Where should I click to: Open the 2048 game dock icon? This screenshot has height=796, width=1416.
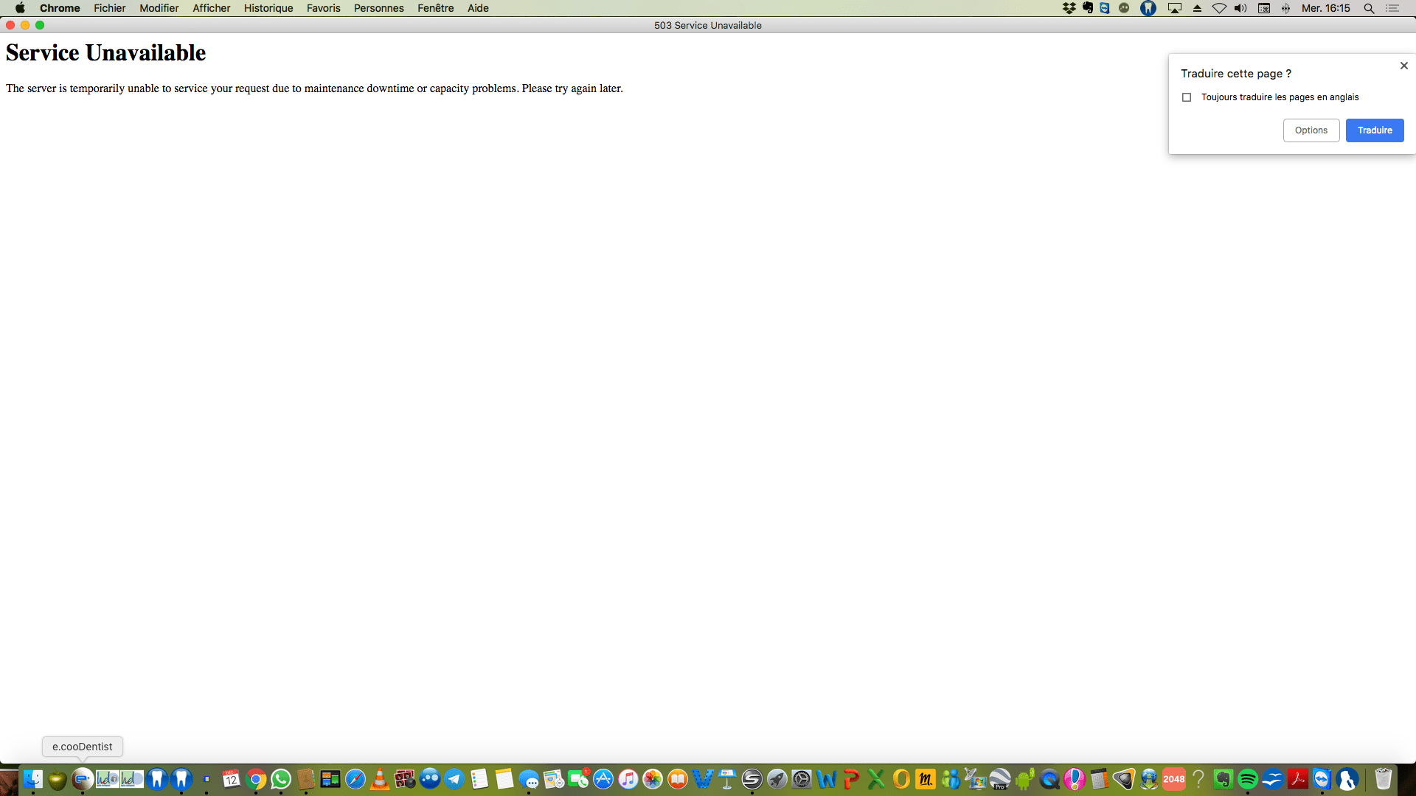coord(1173,779)
